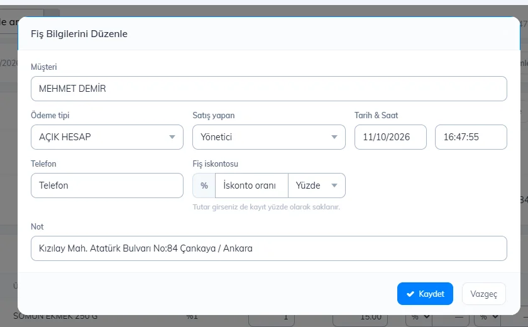Click the percent sign icon beside İskonto oranı

[204, 186]
